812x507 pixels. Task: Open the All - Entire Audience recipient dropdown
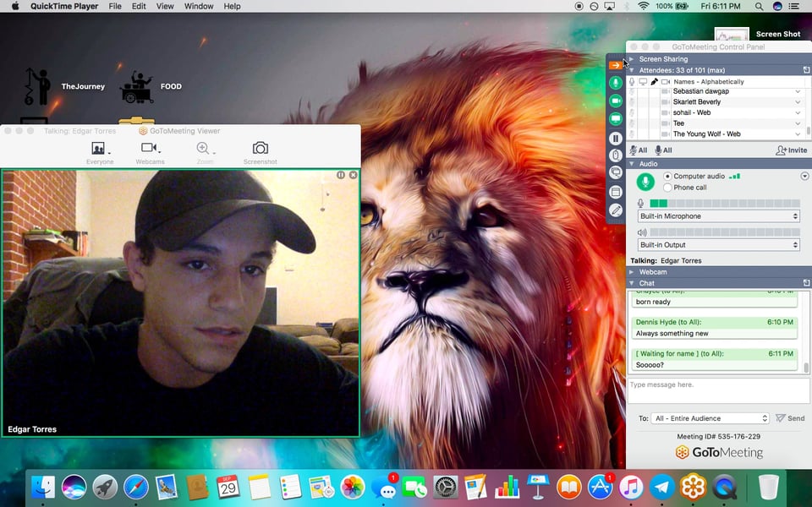710,418
